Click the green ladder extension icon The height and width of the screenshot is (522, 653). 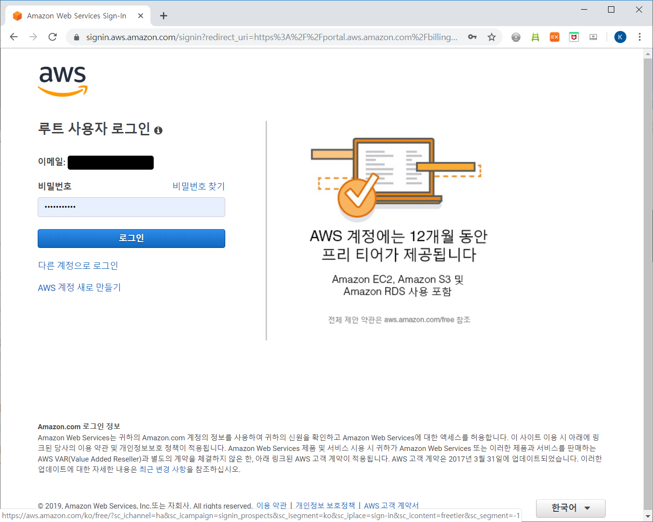click(535, 37)
